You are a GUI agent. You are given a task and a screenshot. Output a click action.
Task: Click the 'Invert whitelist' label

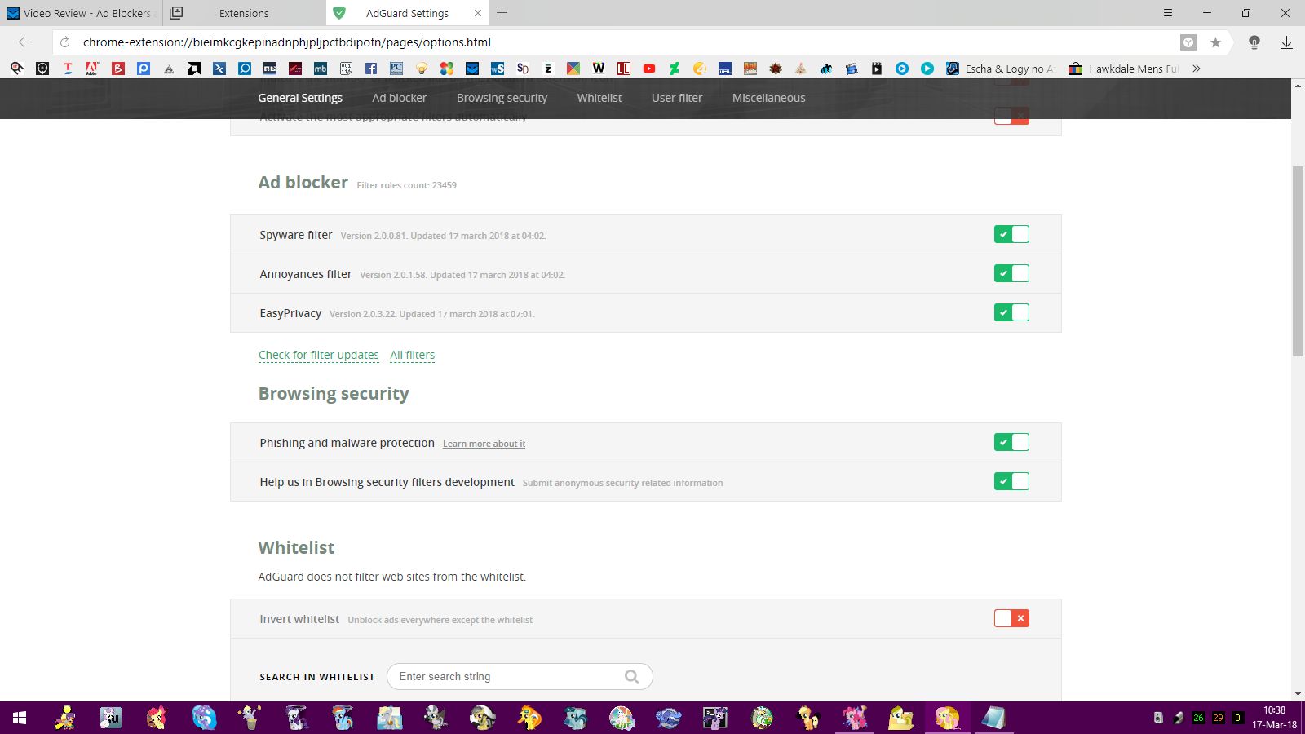(299, 619)
